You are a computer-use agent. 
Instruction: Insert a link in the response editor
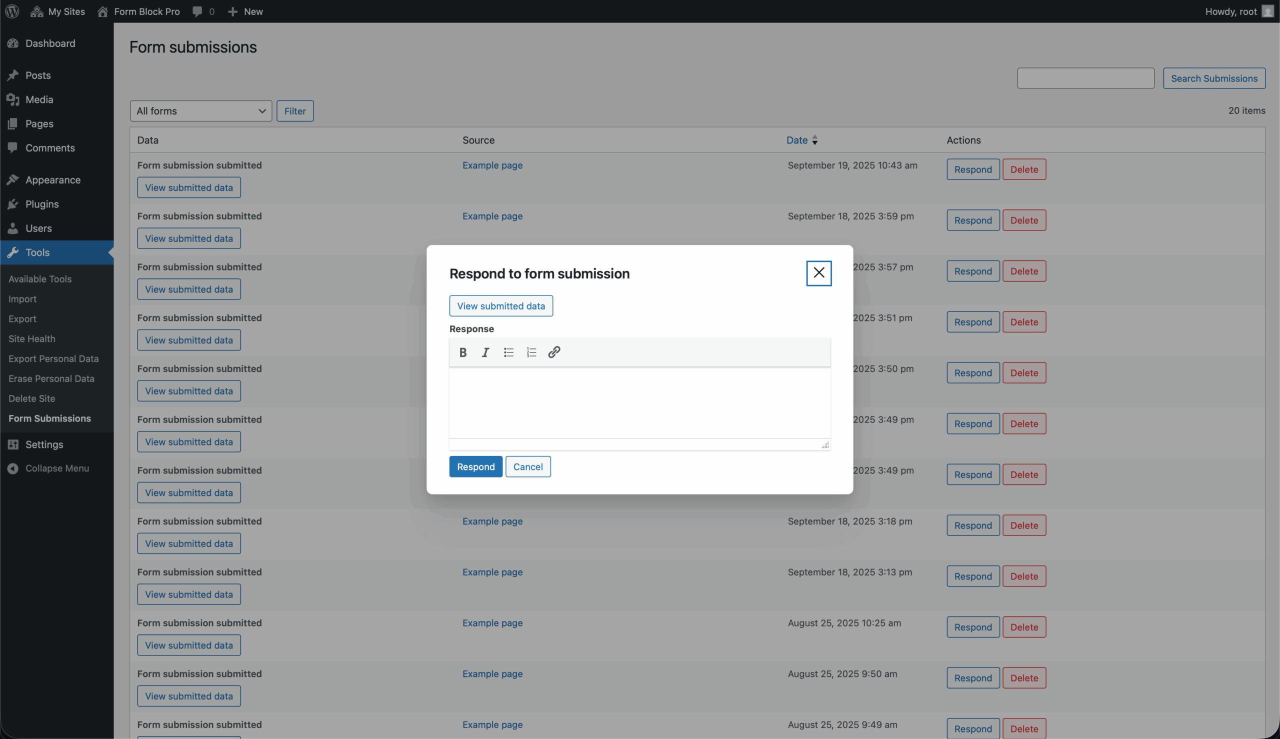pos(553,351)
